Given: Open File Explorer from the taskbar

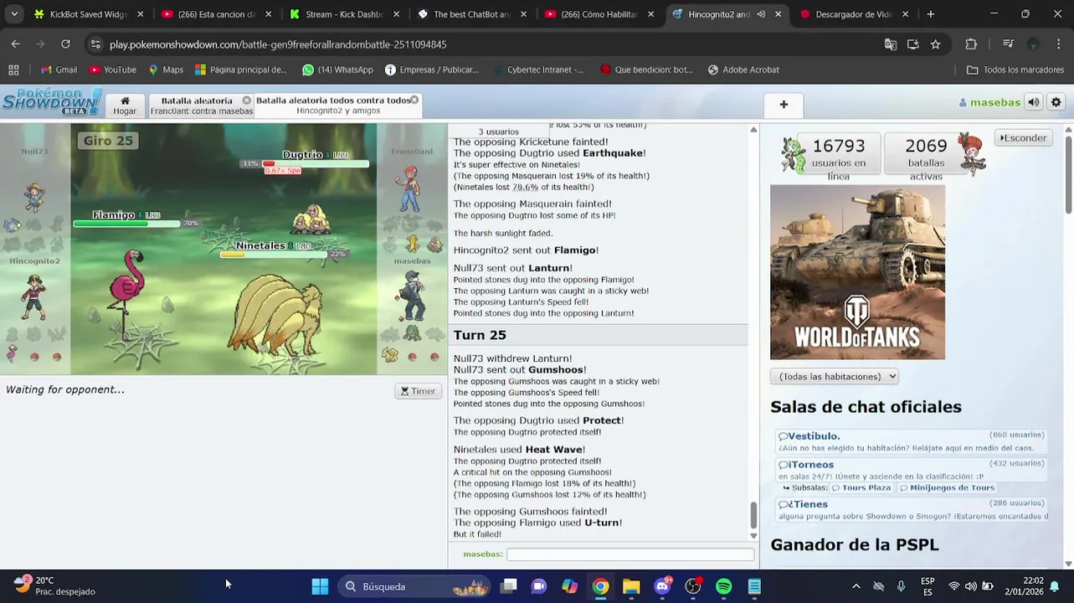Looking at the screenshot, I should (631, 586).
